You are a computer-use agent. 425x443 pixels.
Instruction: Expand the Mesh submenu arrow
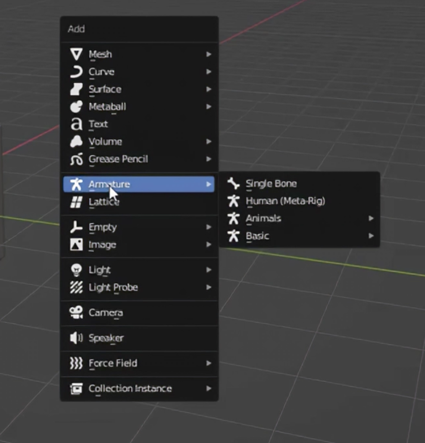[209, 54]
